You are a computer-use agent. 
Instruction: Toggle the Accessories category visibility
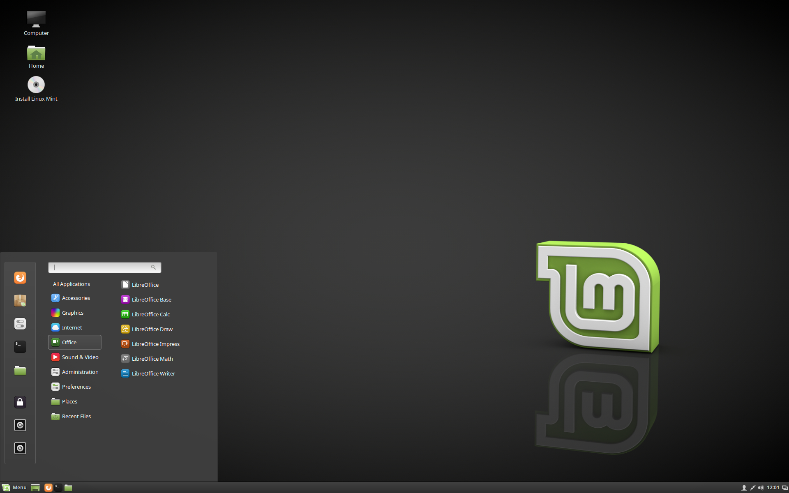(76, 297)
